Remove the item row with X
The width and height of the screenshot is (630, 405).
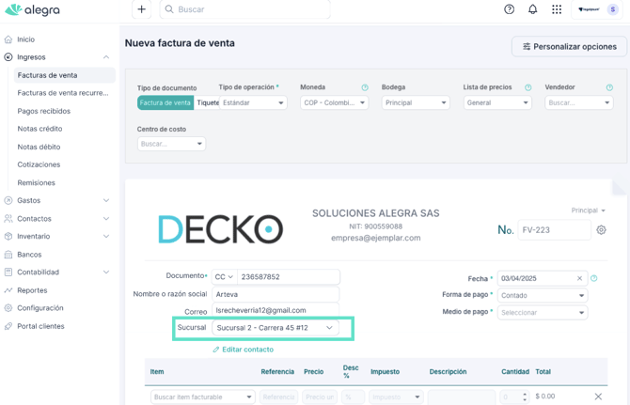[598, 397]
